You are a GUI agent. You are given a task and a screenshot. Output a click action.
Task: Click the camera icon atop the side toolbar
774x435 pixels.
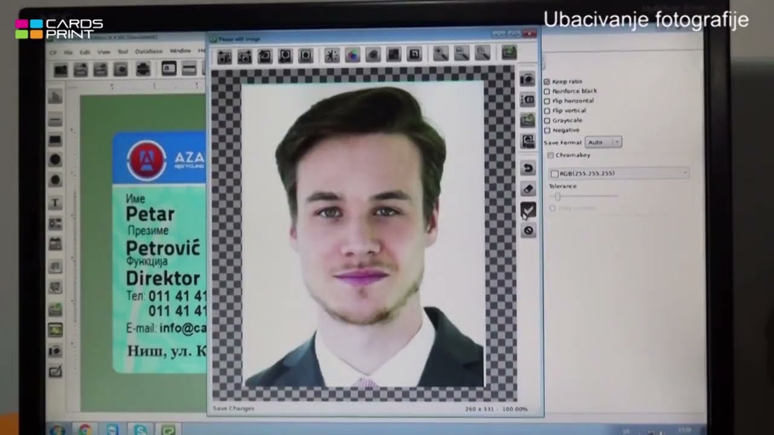(527, 79)
